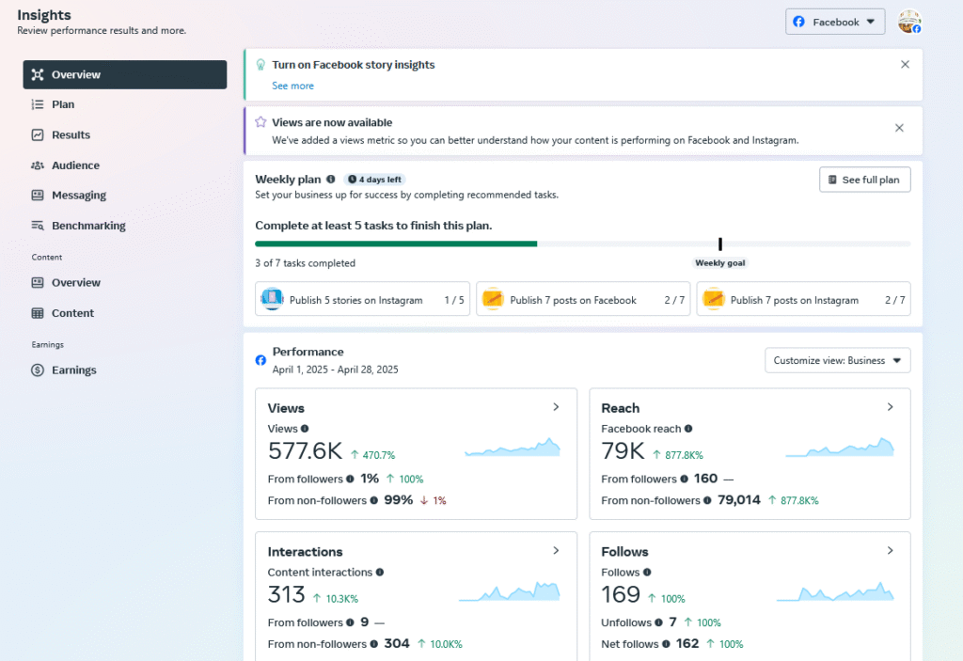Viewport: 963px width, 661px height.
Task: Expand the Follows card chevron arrow
Action: click(890, 551)
